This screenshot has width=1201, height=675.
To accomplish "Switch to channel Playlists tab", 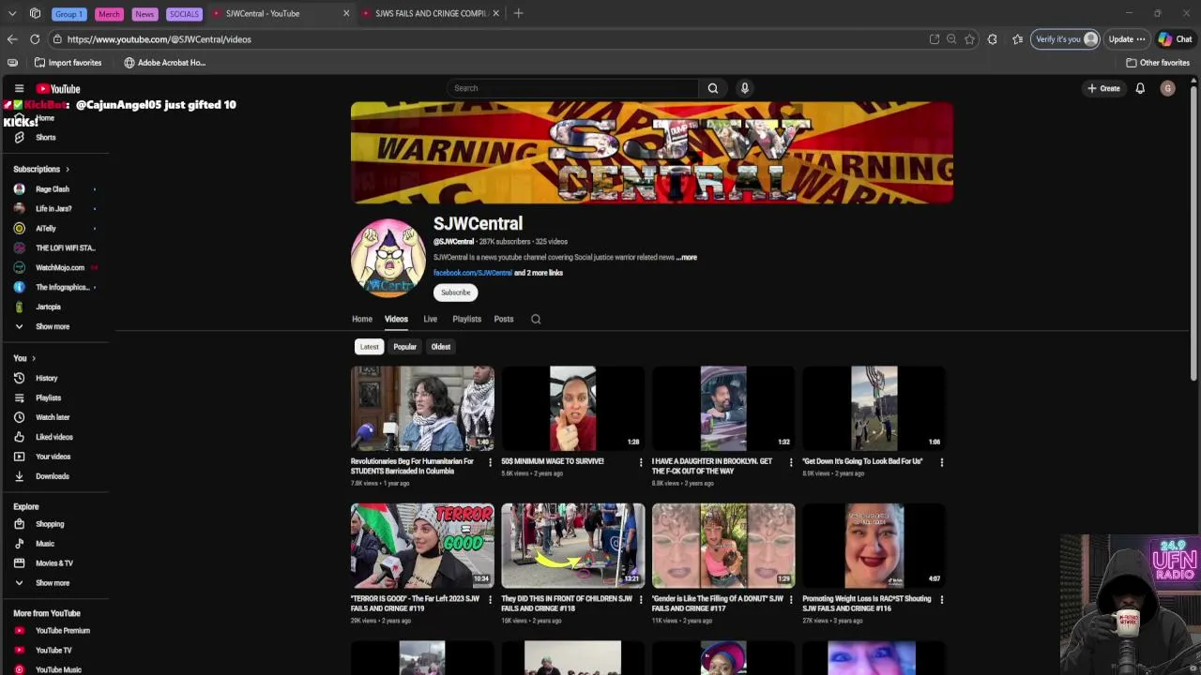I will (x=466, y=319).
